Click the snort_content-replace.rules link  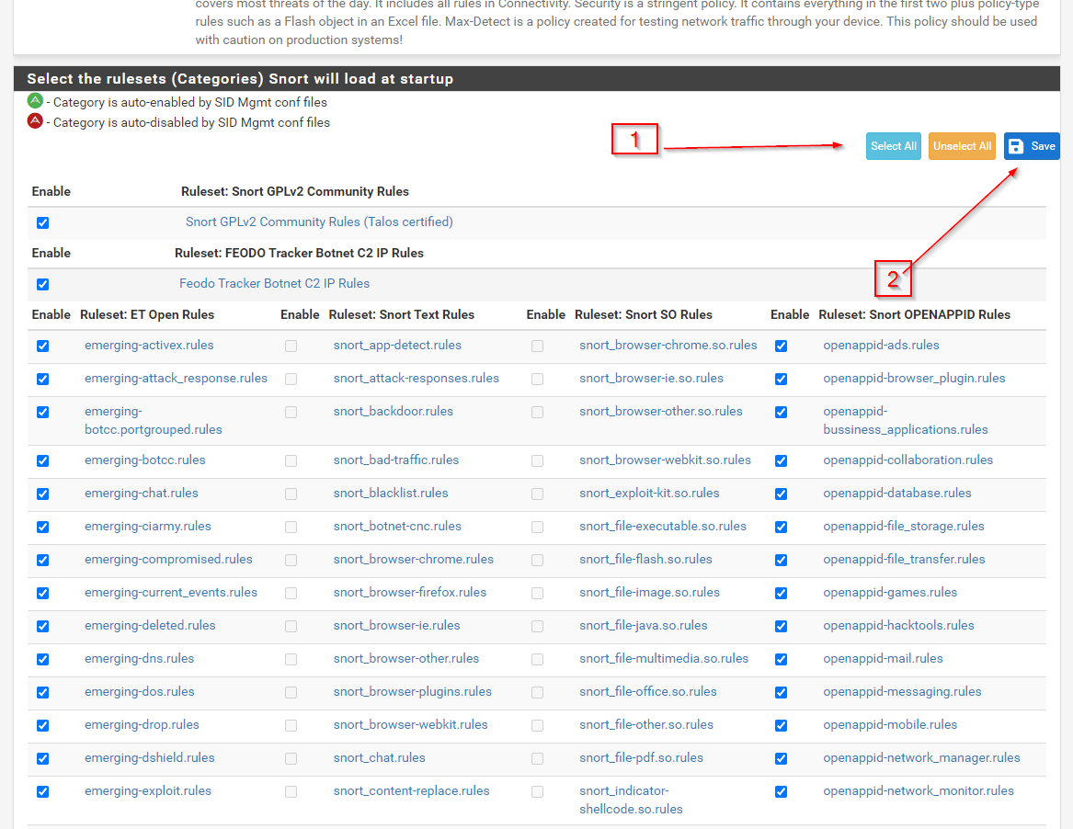[411, 790]
